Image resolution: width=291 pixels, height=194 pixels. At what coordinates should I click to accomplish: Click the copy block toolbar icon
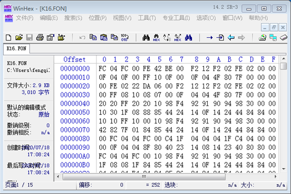[93, 37]
